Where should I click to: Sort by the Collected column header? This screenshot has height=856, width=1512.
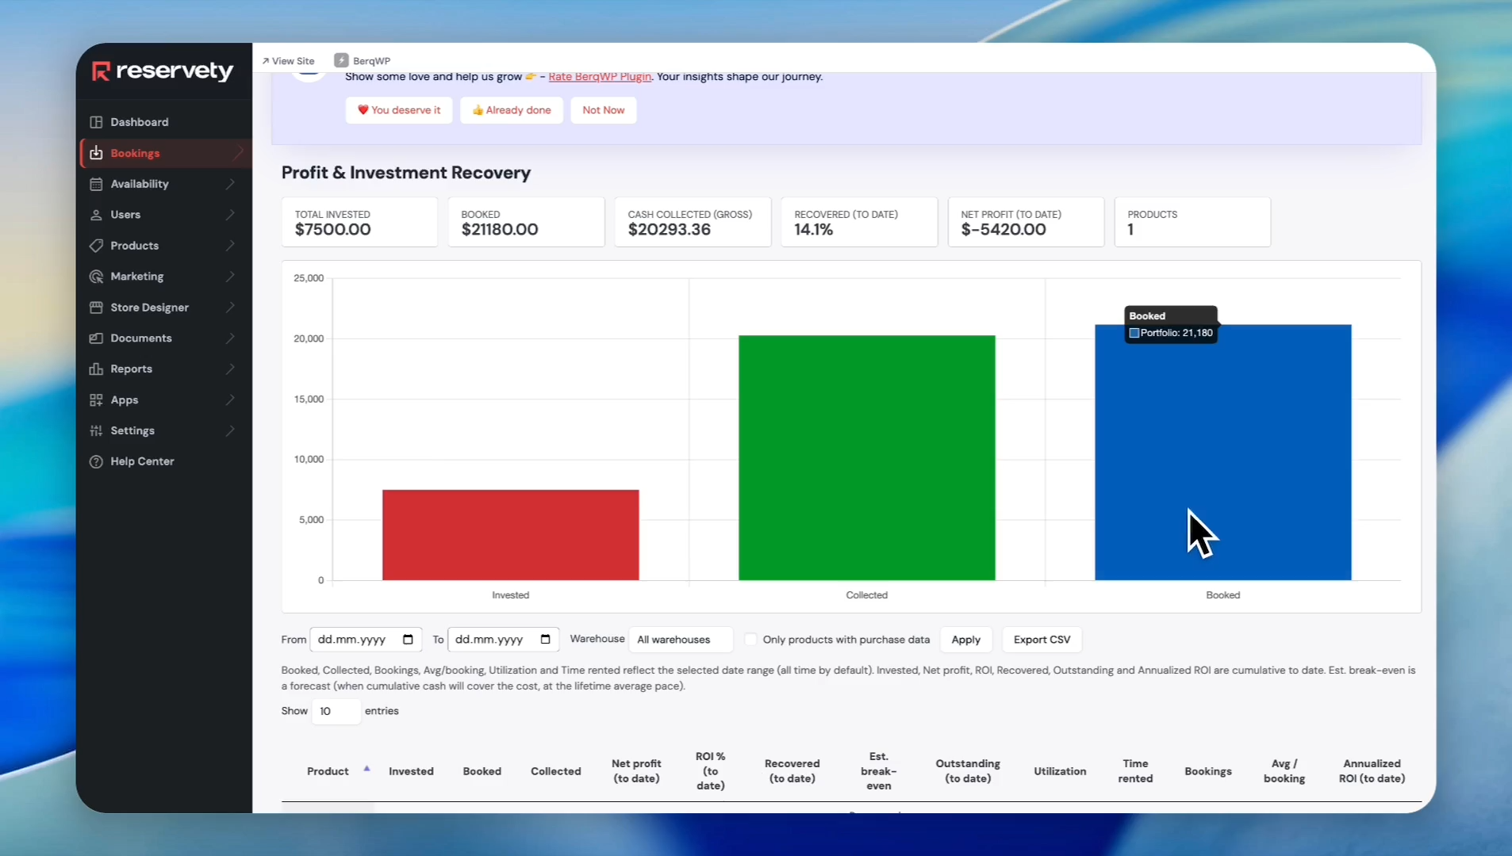pos(556,771)
